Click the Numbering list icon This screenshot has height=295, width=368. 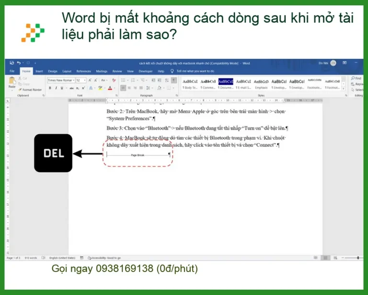pos(133,80)
